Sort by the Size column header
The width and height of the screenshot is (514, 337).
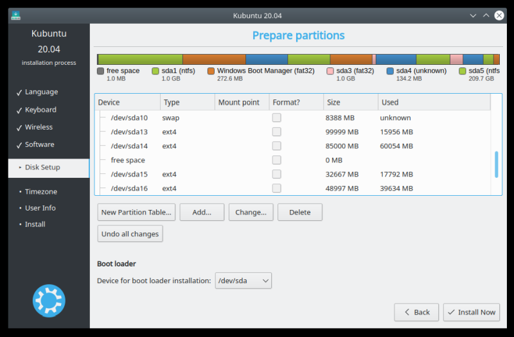click(351, 102)
